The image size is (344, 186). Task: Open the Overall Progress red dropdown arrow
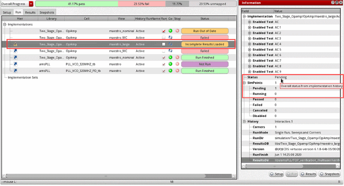tap(31, 4)
